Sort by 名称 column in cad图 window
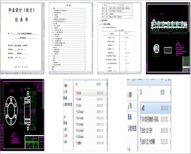Screen dimensions: 191x154 pos(141,93)
